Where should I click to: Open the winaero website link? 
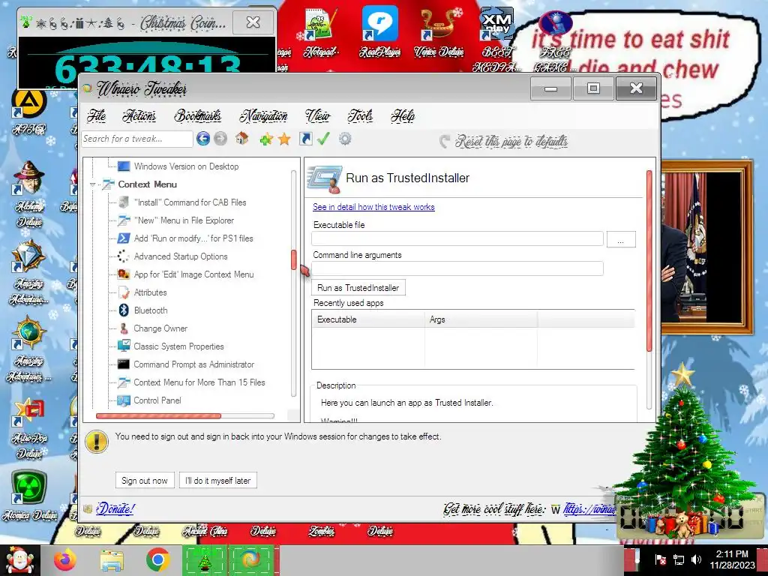(x=589, y=509)
